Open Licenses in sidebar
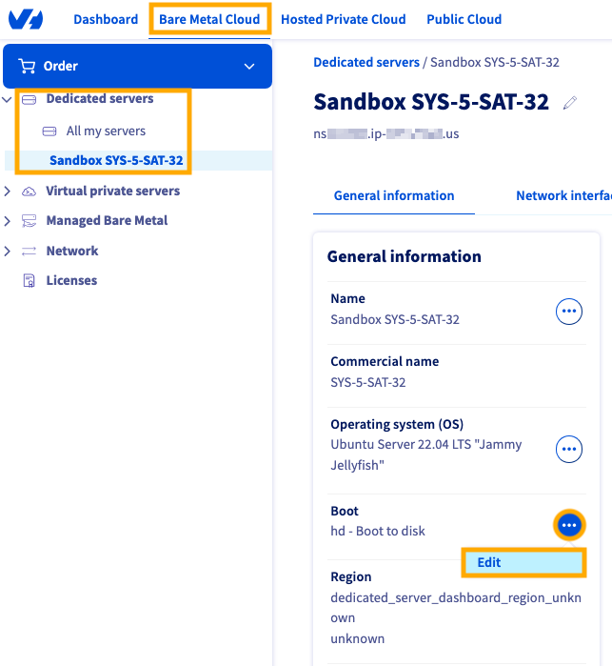 point(71,281)
